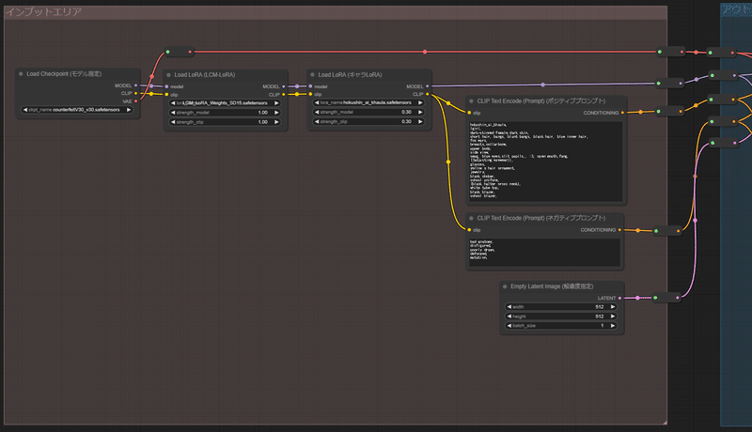The height and width of the screenshot is (432, 752).
Task: Click the CLIP output slot of LCM-LoRA node
Action: [284, 94]
